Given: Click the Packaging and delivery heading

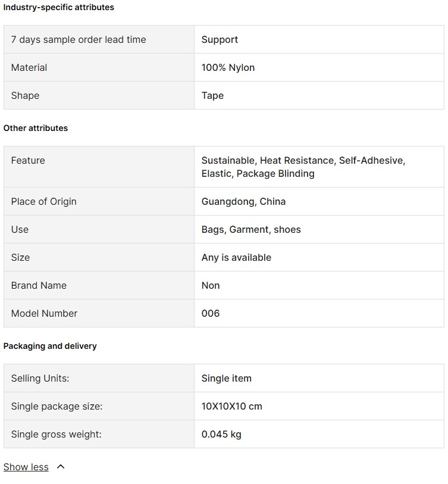Looking at the screenshot, I should point(50,346).
